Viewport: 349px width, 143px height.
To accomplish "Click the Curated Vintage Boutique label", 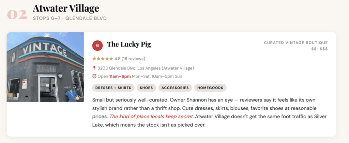I will pyautogui.click(x=295, y=43).
